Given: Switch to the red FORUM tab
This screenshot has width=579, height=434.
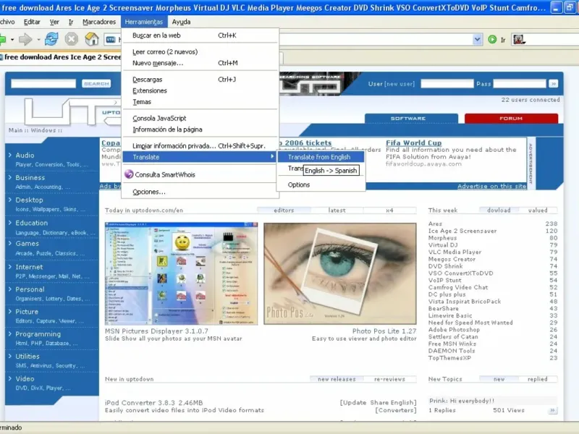Looking at the screenshot, I should (x=511, y=119).
